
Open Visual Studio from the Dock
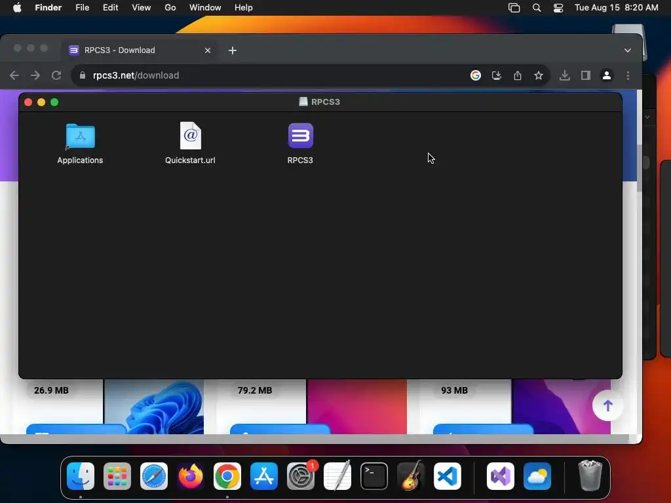(x=500, y=476)
